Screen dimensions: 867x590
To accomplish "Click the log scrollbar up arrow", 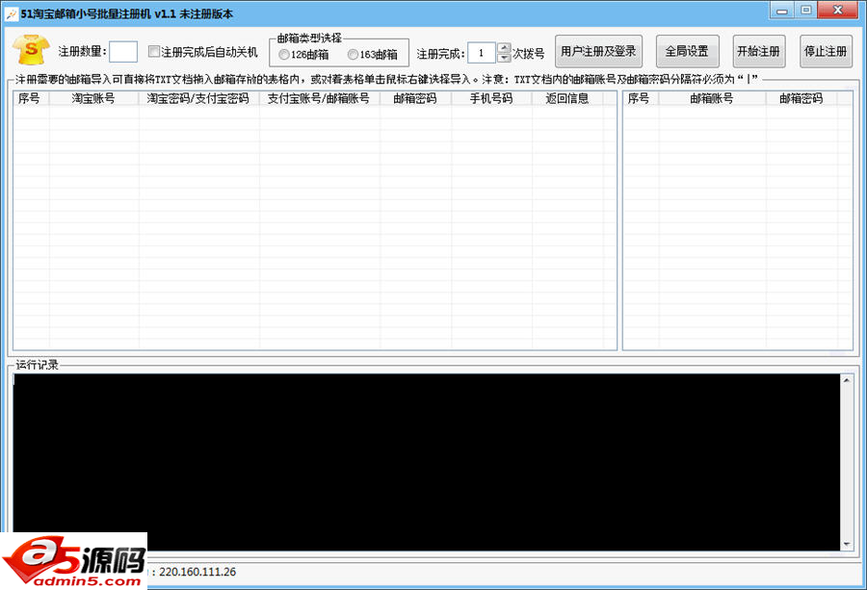I will pos(847,380).
